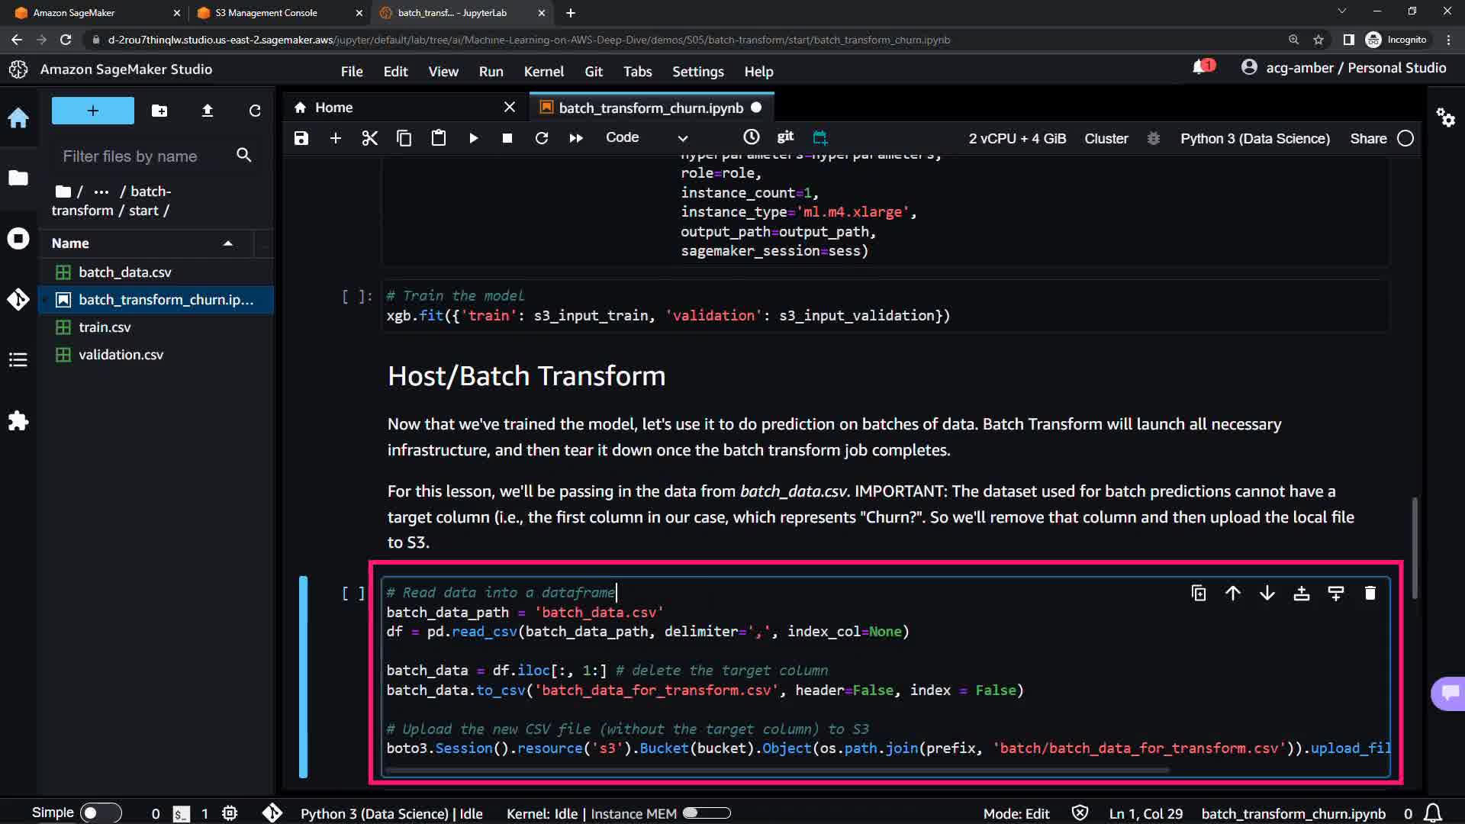Open Python 3 (Data Science) kernel selector

(x=1254, y=138)
